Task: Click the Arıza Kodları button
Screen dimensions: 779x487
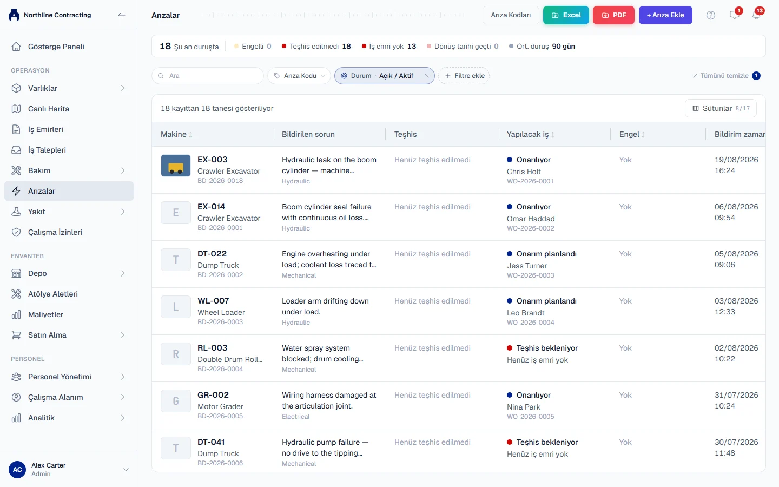Action: pos(511,15)
